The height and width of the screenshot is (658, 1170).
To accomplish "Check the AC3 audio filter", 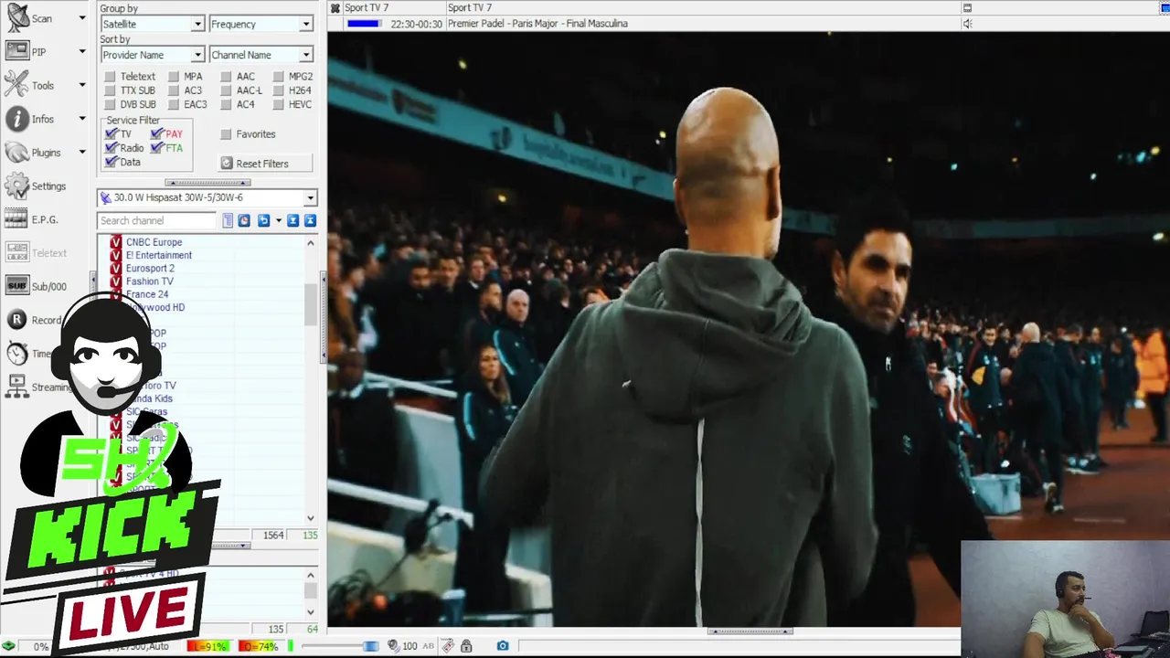I will tap(173, 90).
